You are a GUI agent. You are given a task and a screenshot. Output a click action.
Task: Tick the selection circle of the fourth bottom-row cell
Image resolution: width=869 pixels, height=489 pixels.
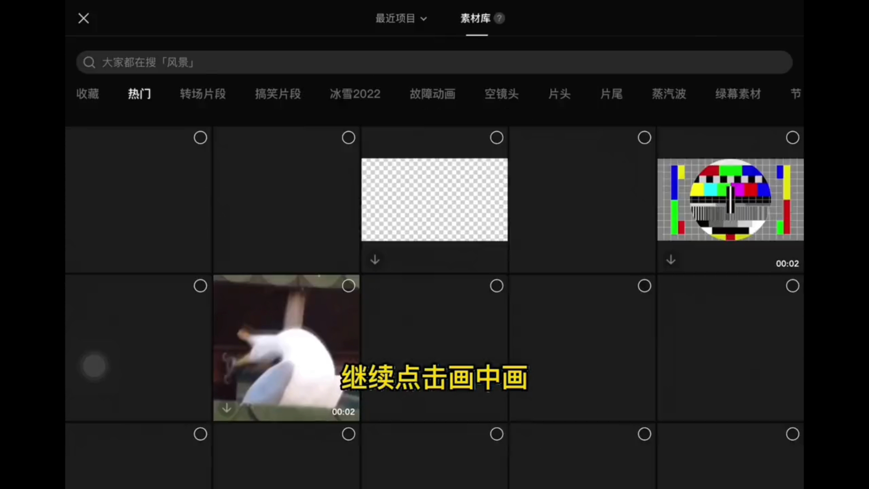645,434
